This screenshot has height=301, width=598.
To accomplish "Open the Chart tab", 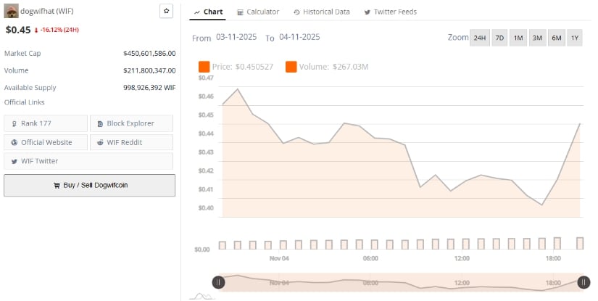I will [208, 12].
